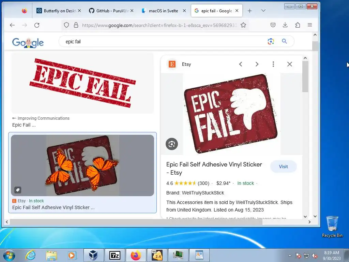Click the blue magnifier search button

point(284,41)
